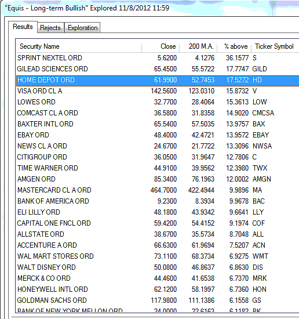Sort by Close column header

click(161, 46)
